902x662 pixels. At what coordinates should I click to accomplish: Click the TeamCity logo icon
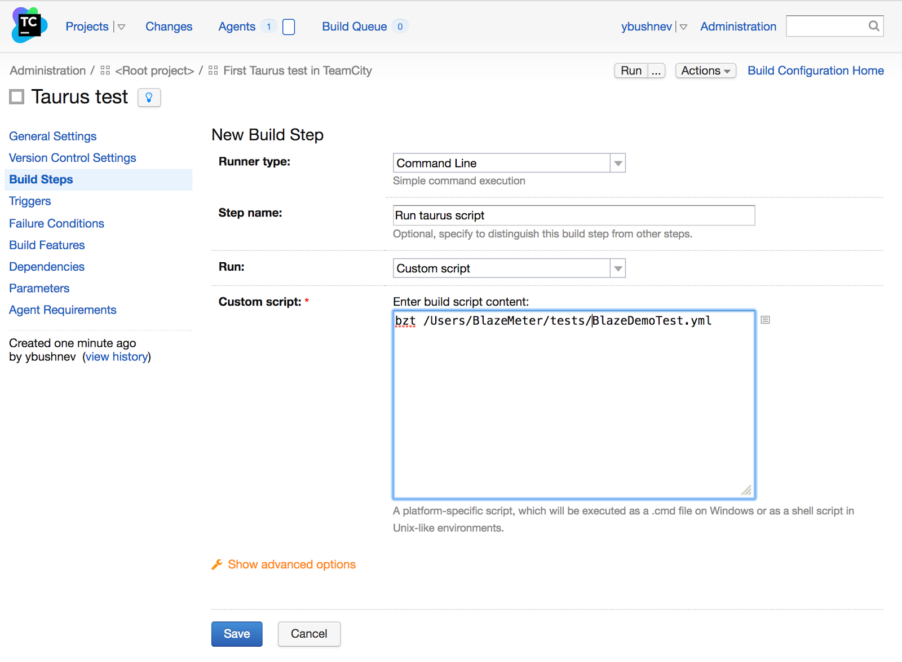coord(29,25)
